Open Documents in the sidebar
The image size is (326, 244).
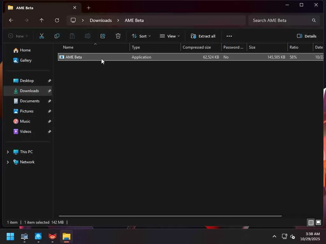point(28,101)
